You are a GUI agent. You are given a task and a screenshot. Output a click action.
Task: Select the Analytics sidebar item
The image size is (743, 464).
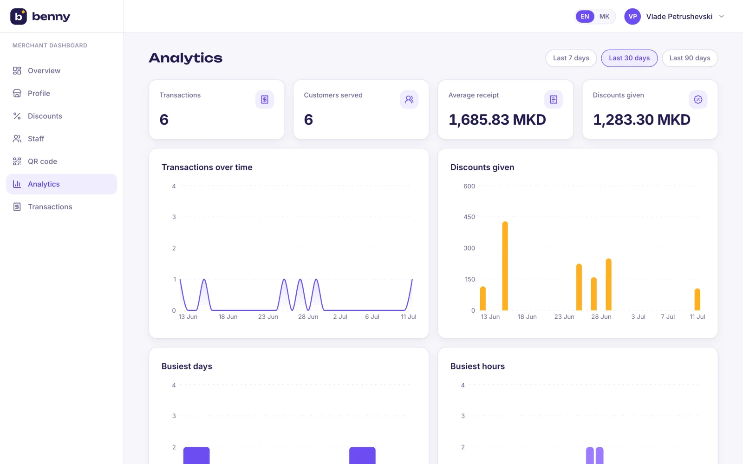click(61, 184)
